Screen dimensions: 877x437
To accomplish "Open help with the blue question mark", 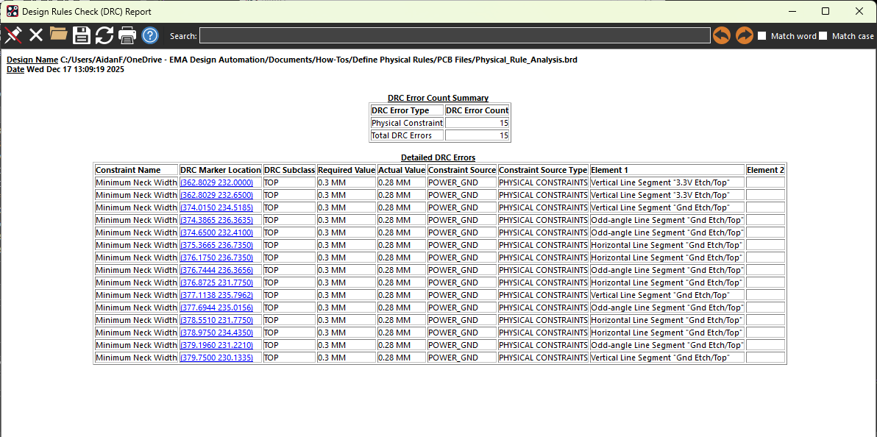I will [x=150, y=35].
